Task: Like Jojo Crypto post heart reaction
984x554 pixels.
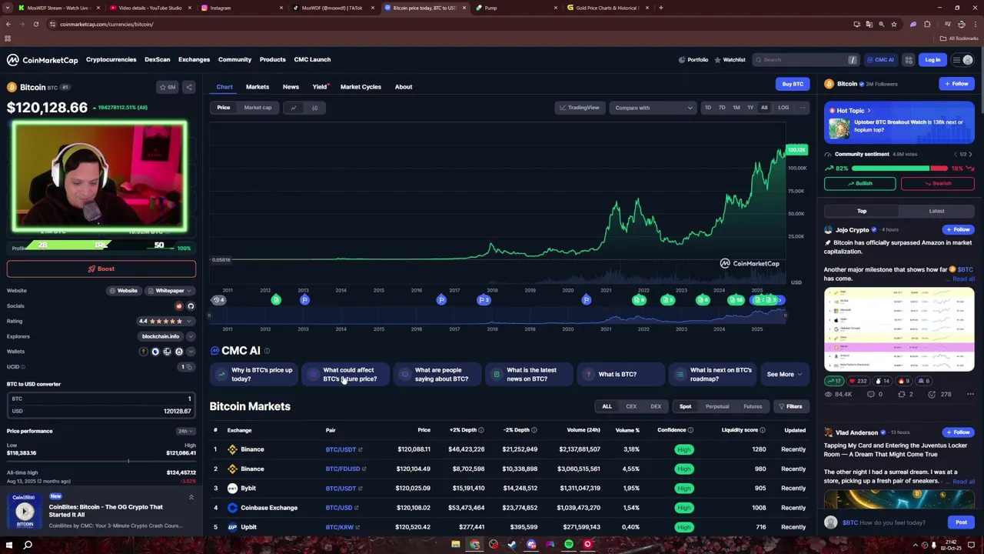Action: [857, 381]
